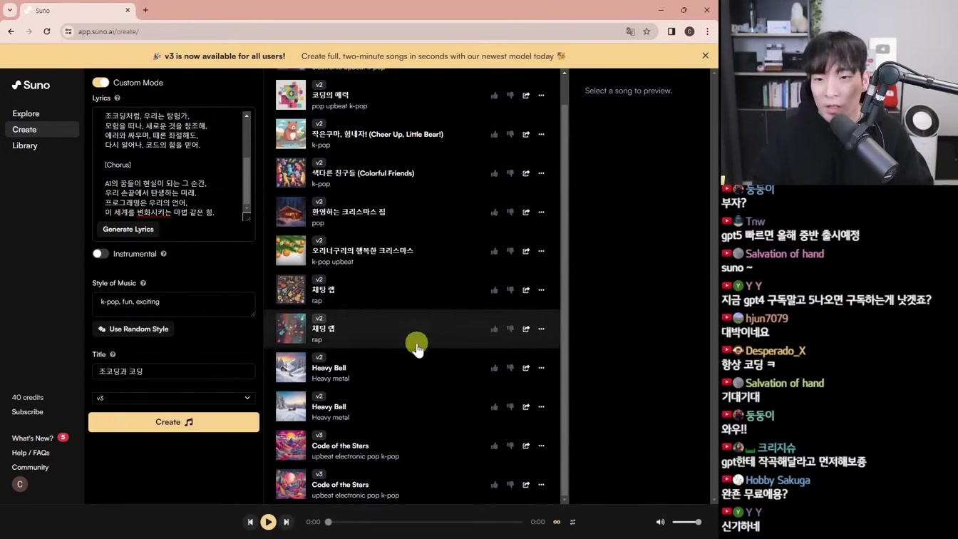The width and height of the screenshot is (958, 539).
Task: Dislike the first Heavy Bell song
Action: pyautogui.click(x=510, y=368)
